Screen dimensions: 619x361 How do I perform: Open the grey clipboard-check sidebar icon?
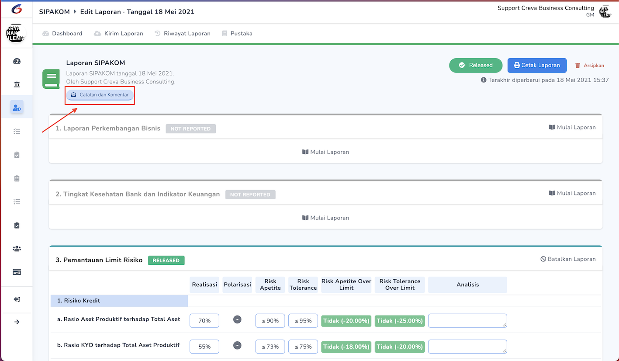(x=17, y=155)
